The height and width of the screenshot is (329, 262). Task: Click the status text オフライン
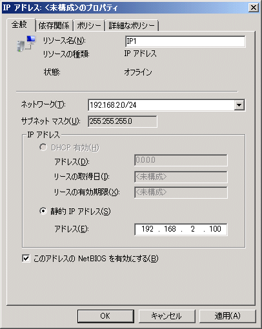point(138,72)
